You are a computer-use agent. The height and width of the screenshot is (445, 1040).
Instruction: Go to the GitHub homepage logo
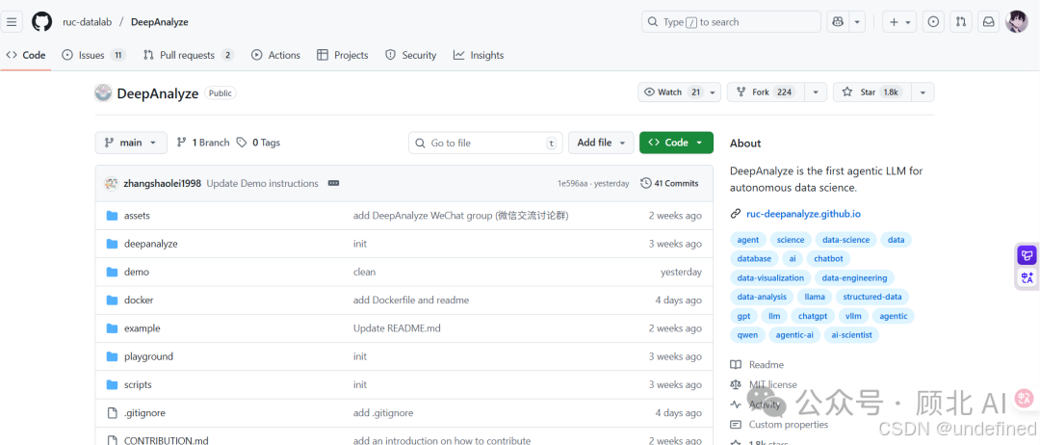pyautogui.click(x=41, y=22)
